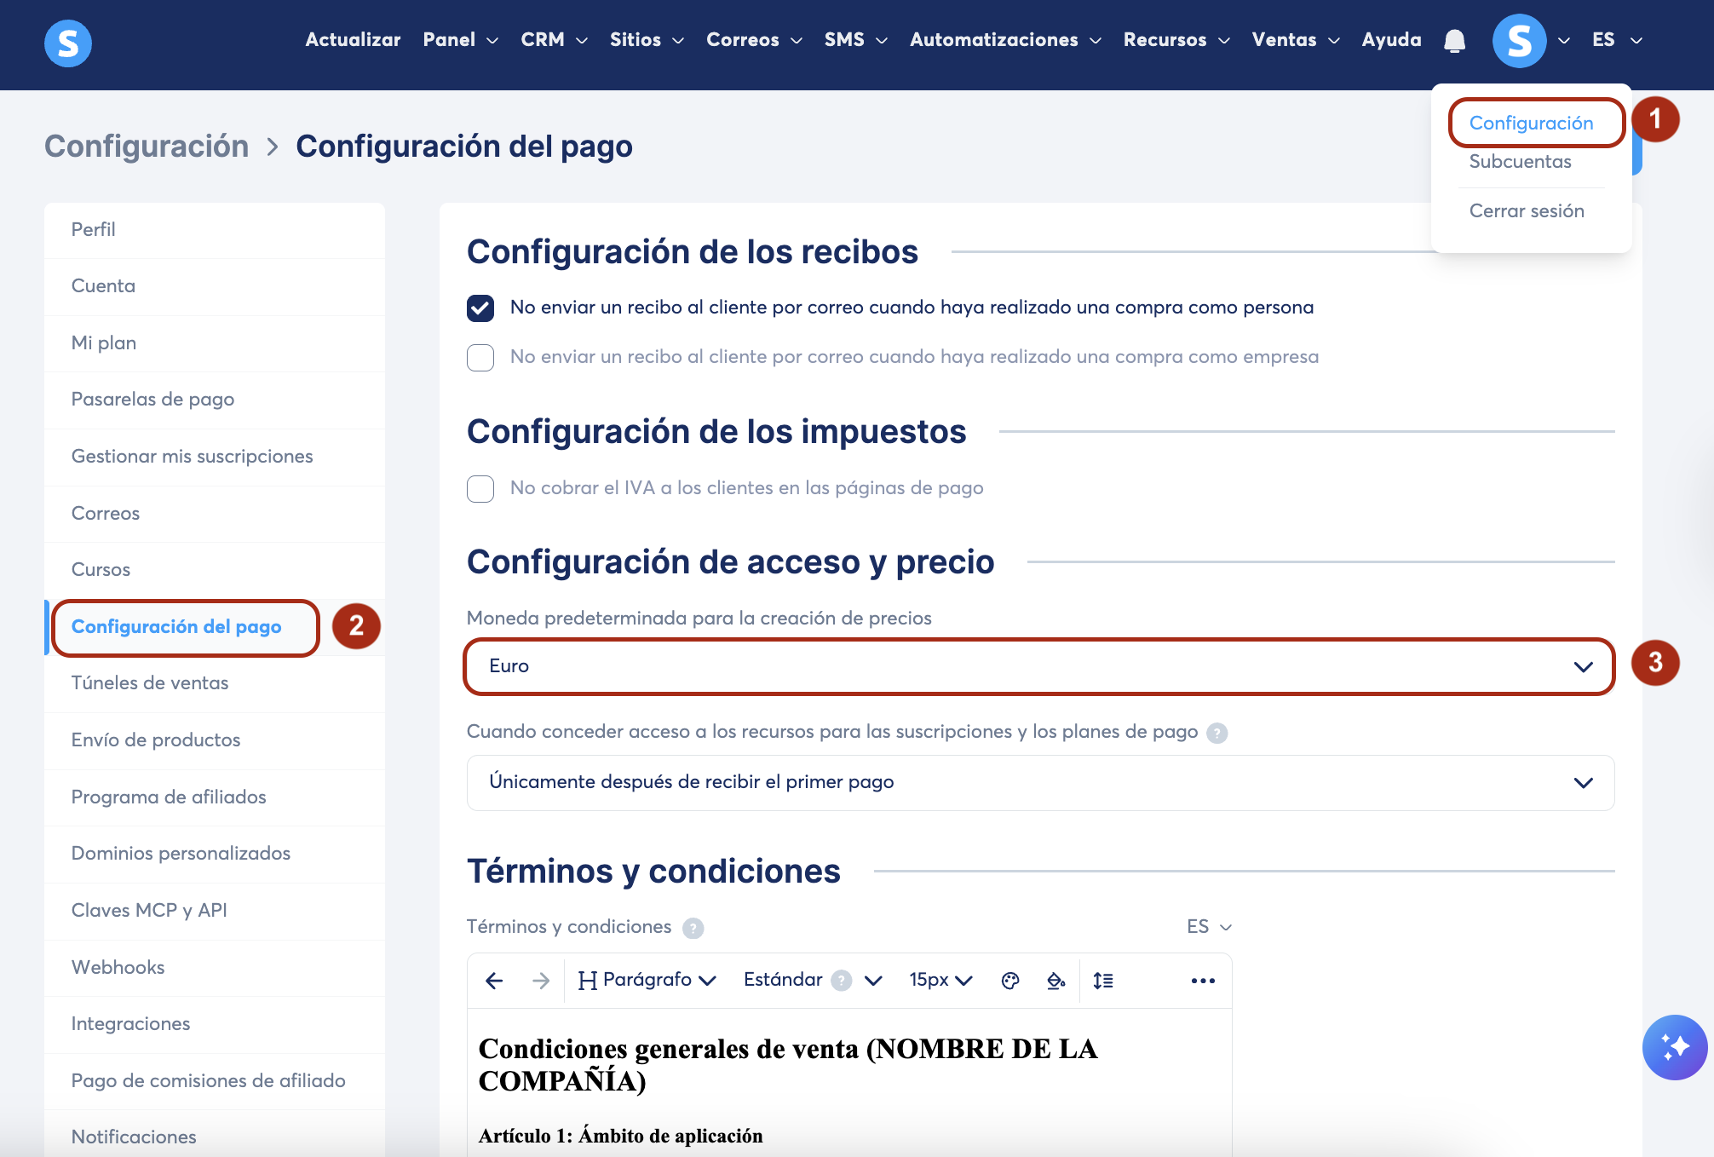This screenshot has width=1714, height=1157.
Task: Check no receipt for empresa purchases
Action: point(480,357)
